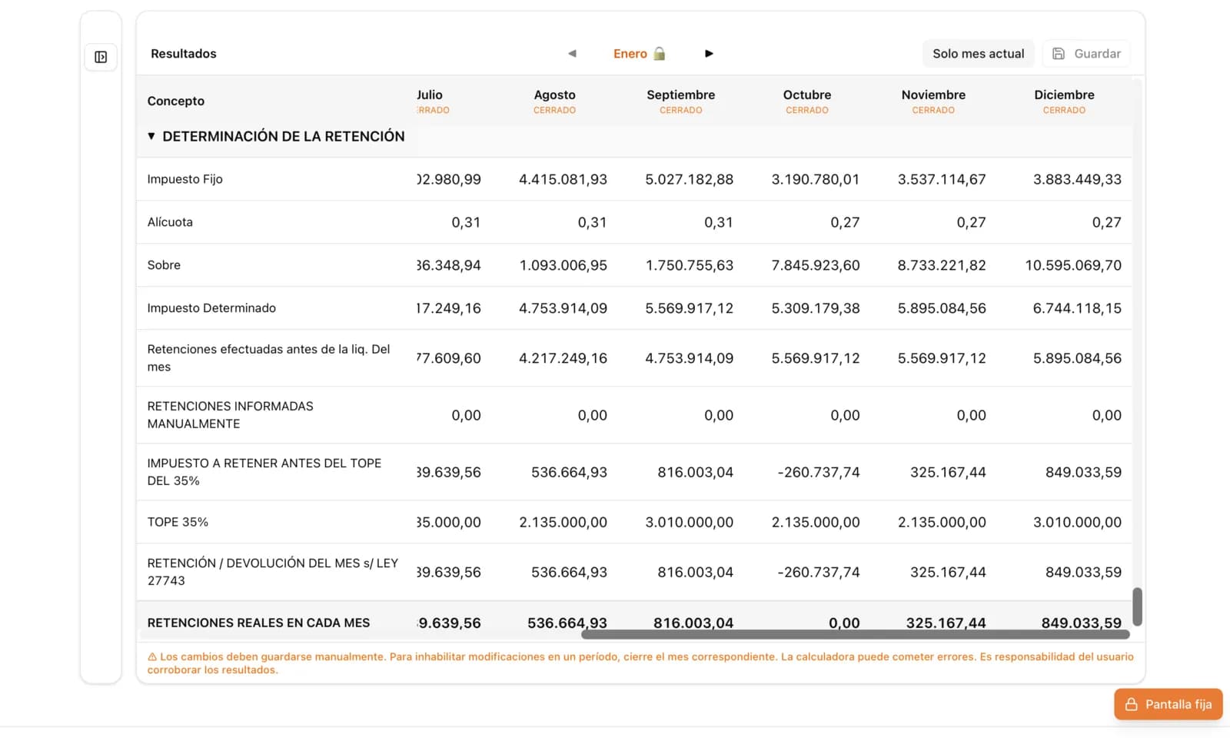
Task: Select Octubre Impuesto Fijo value 3.190.780,01
Action: pos(815,180)
